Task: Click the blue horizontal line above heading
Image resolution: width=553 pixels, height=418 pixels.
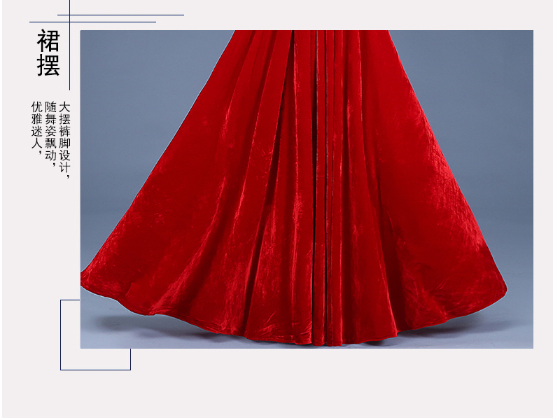Action: coord(119,15)
